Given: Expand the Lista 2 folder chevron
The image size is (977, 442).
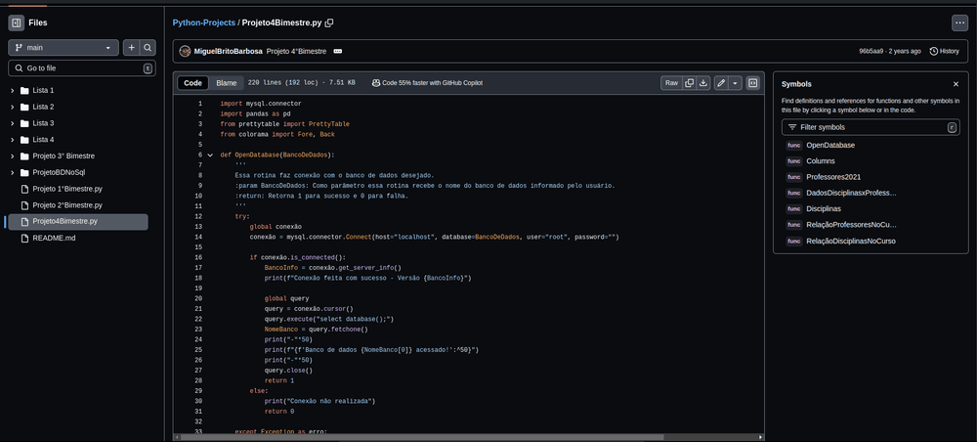Looking at the screenshot, I should click(13, 107).
